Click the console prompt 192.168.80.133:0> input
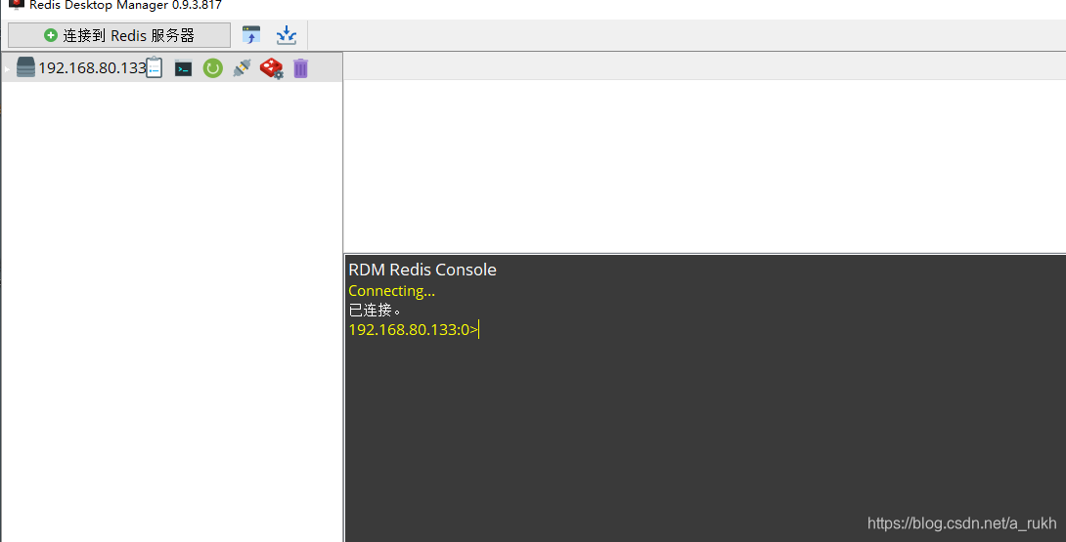 click(x=414, y=330)
